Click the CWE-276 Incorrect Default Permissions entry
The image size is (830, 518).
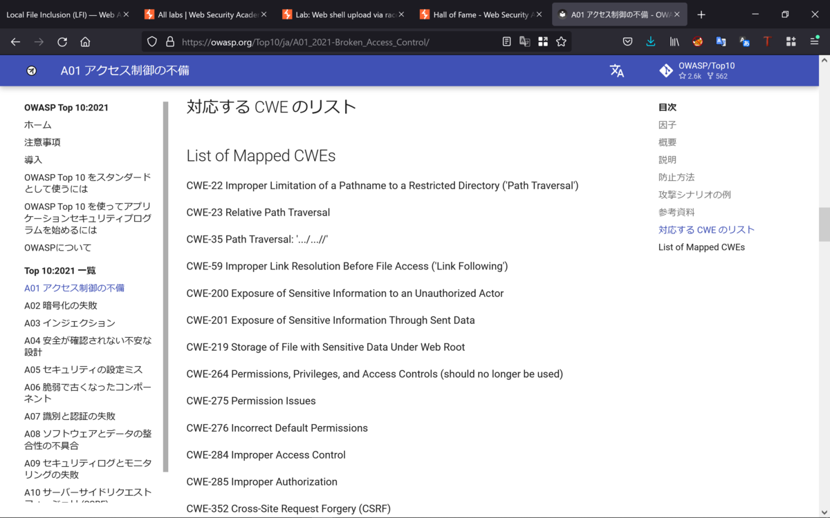point(277,428)
